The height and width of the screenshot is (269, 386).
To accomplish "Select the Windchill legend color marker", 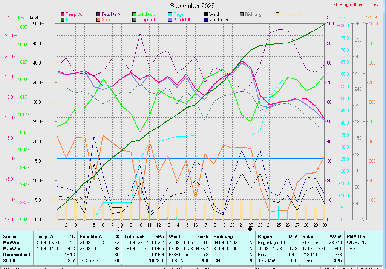I will [170, 19].
